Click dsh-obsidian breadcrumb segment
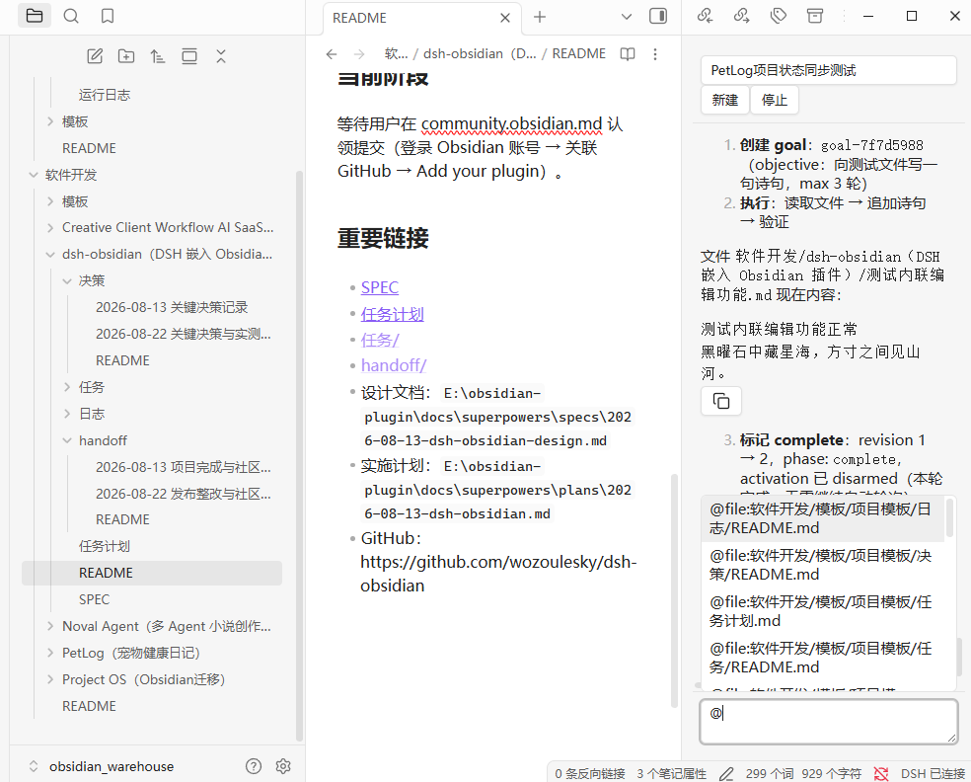 [x=480, y=54]
